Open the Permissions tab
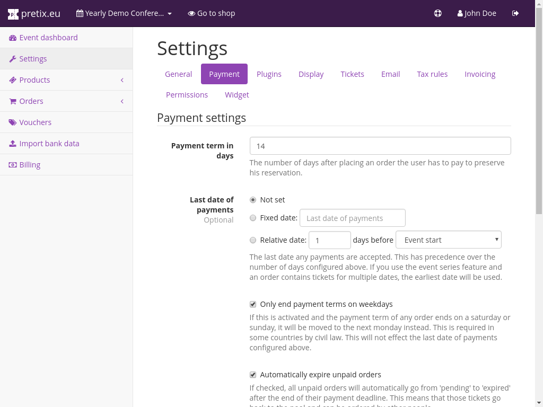The image size is (543, 407). pos(187,95)
